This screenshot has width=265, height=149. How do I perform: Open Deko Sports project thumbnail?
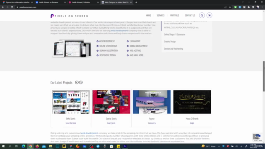tap(71, 102)
